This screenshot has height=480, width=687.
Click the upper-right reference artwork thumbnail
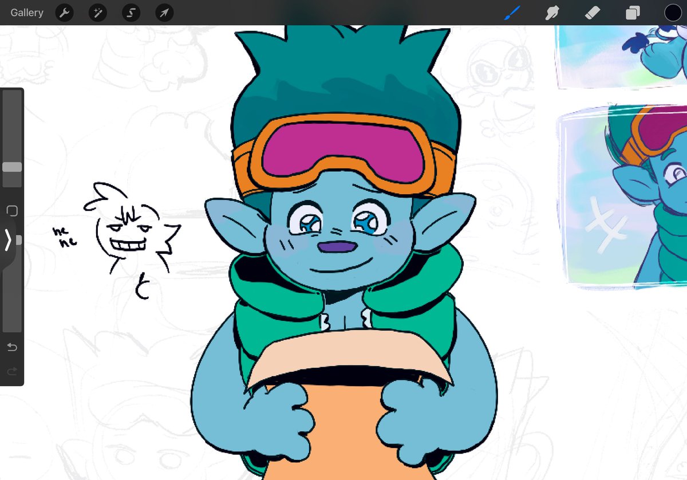[621, 57]
